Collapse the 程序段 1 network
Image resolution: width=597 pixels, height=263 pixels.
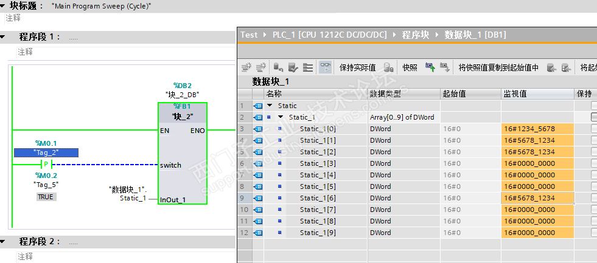coord(2,37)
